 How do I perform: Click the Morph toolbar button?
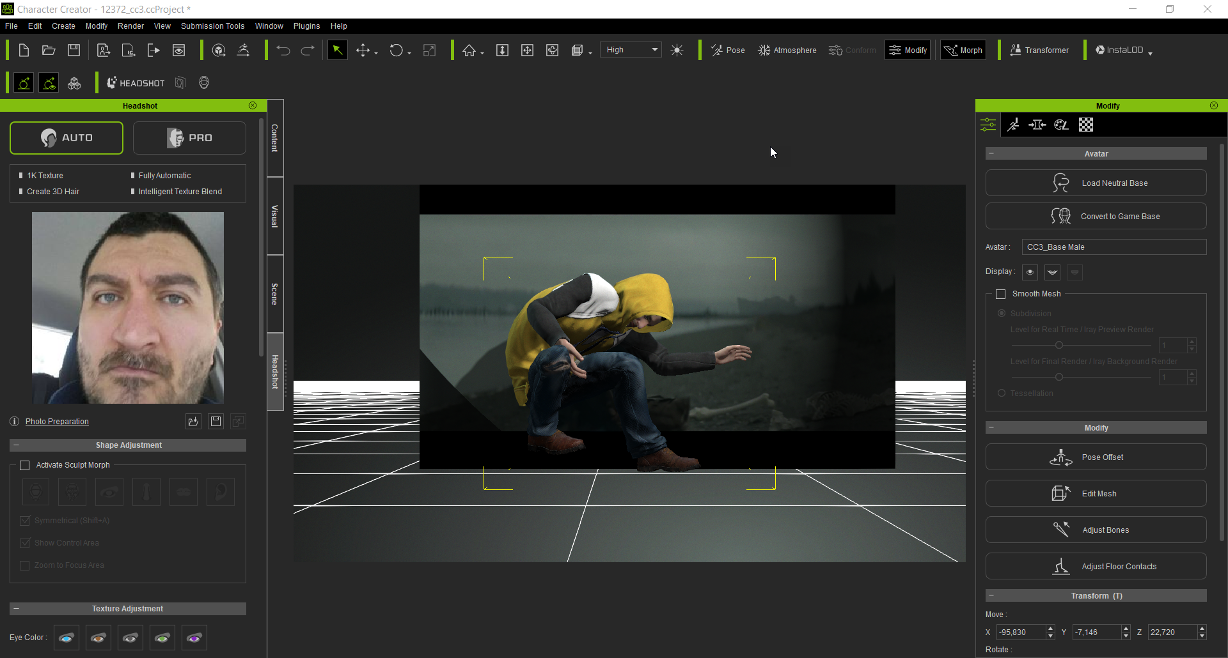[963, 50]
